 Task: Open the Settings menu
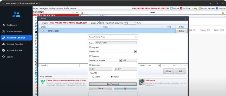click(x=52, y=8)
